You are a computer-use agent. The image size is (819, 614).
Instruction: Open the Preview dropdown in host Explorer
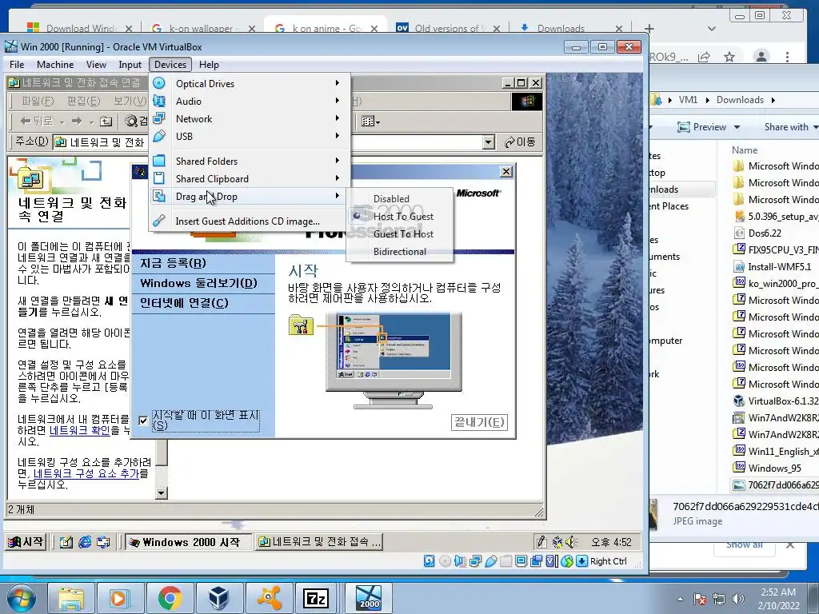[709, 127]
